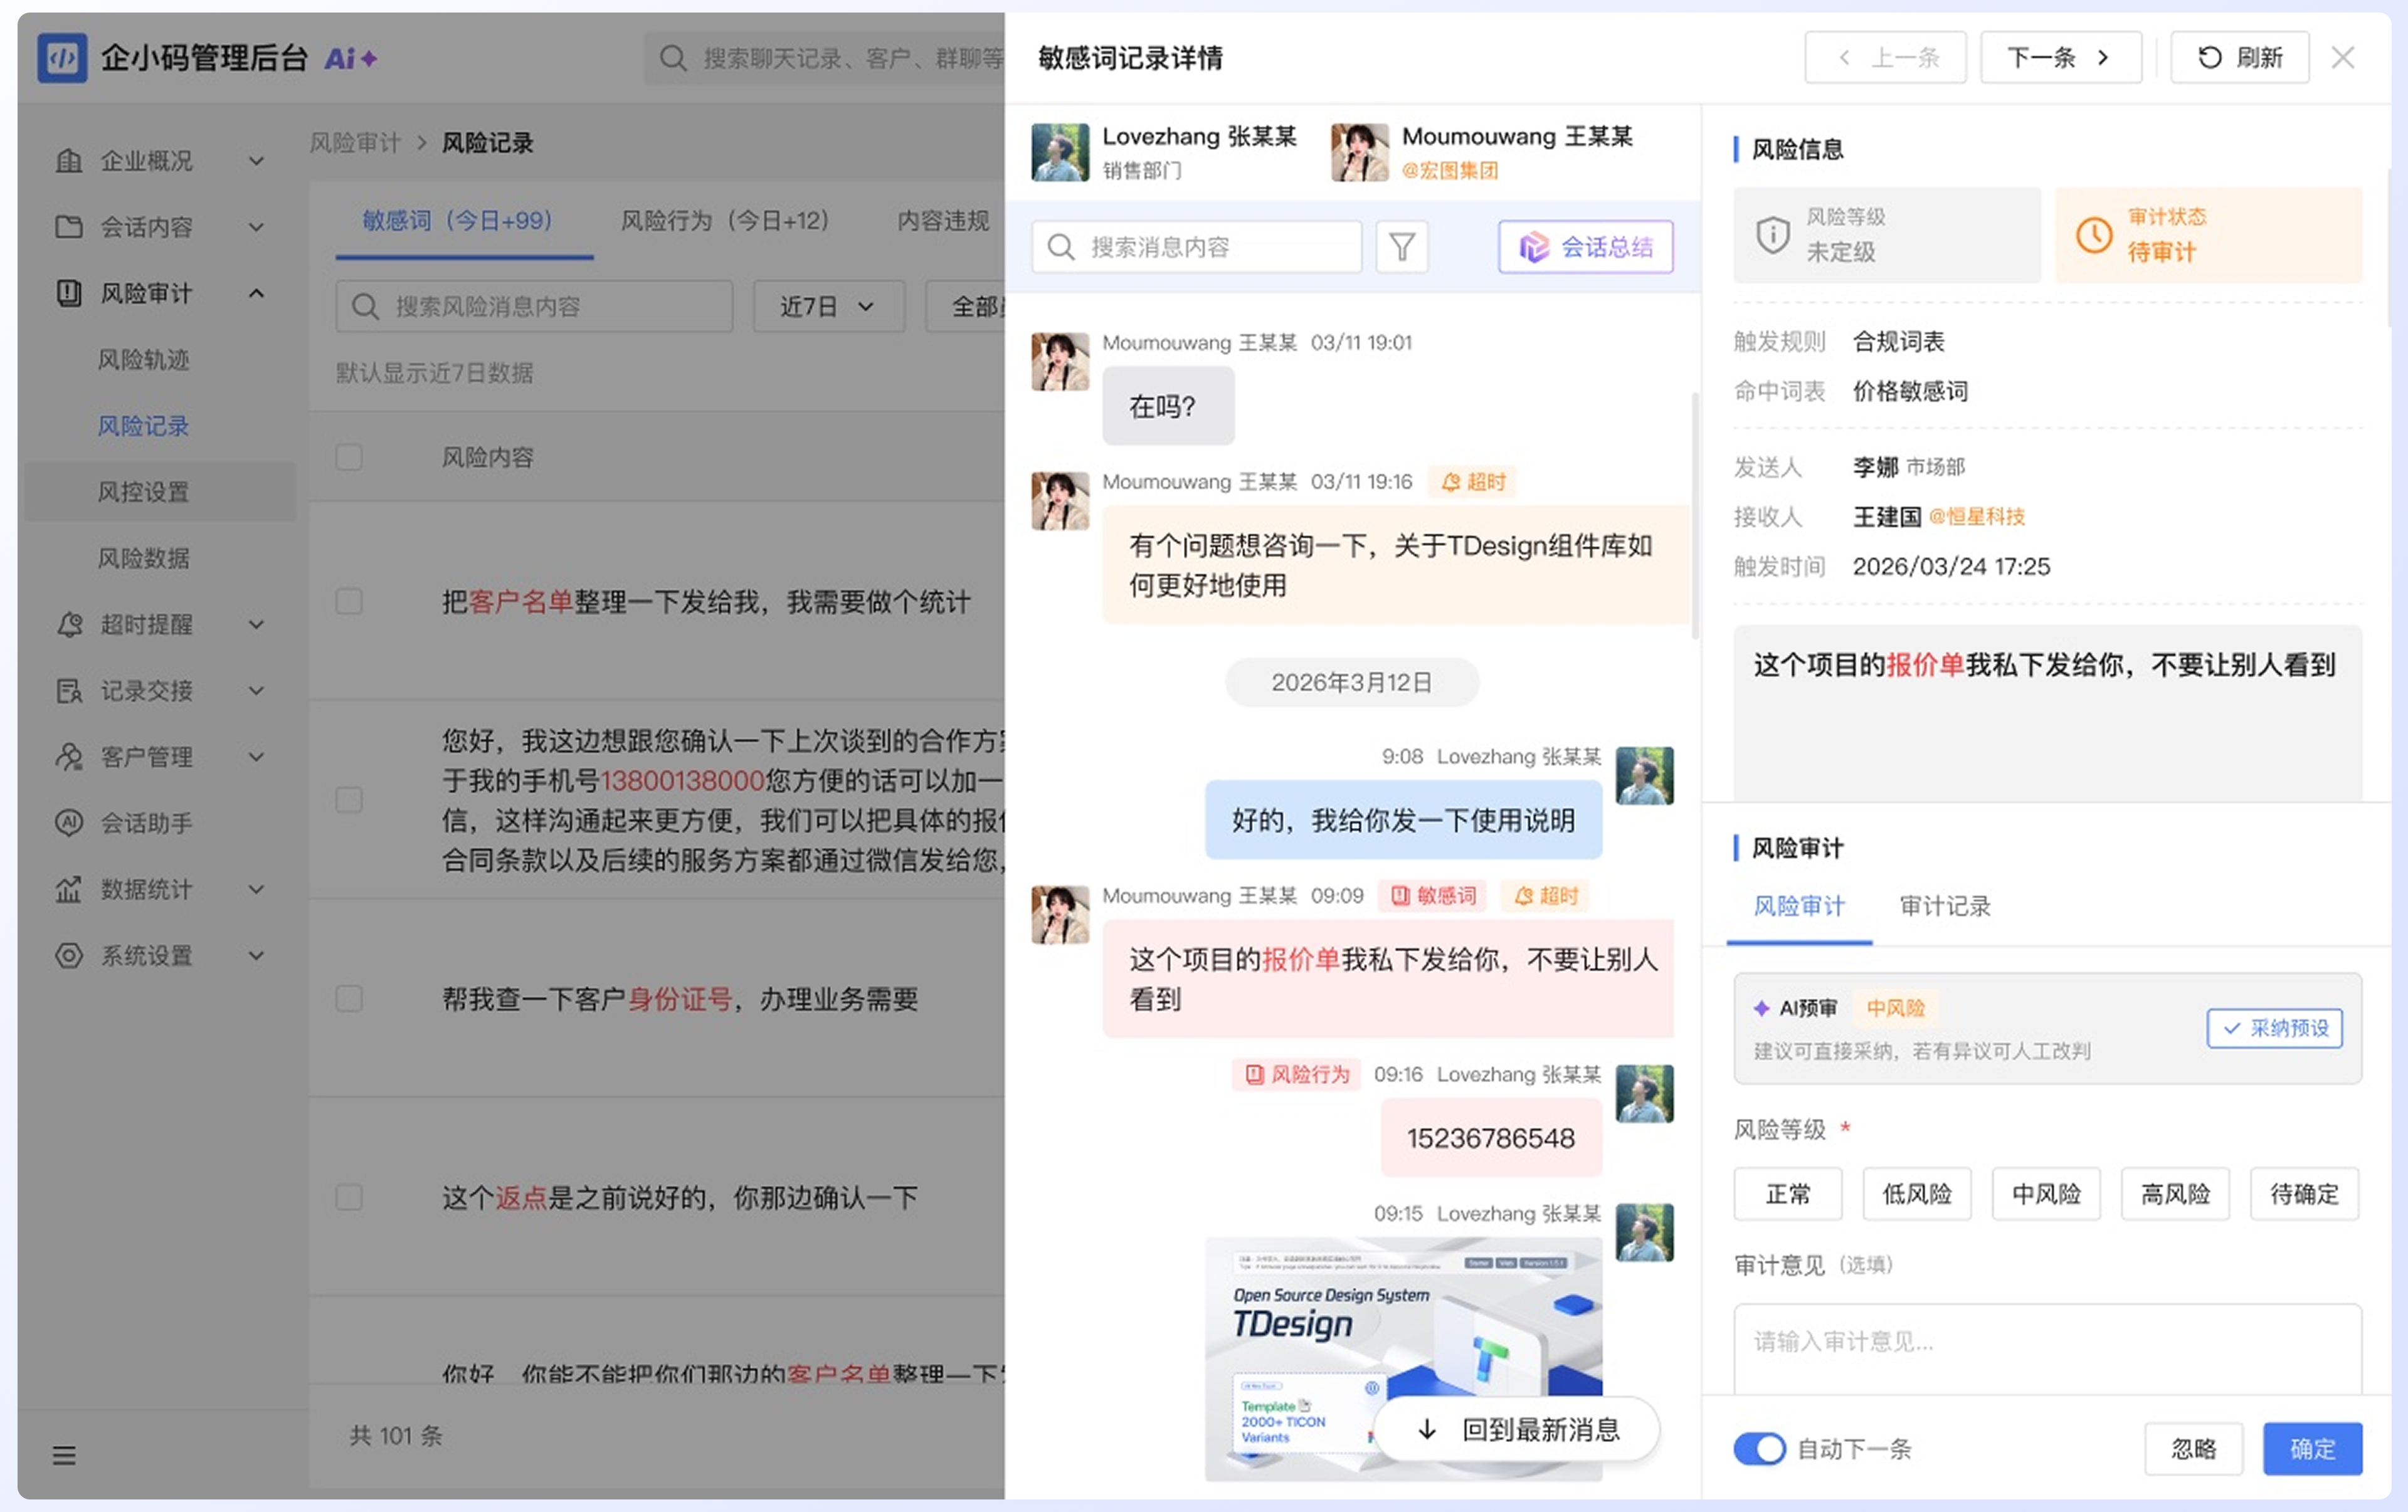Viewport: 2408px width, 1512px height.
Task: Select risk level 低风险
Action: [x=1917, y=1193]
